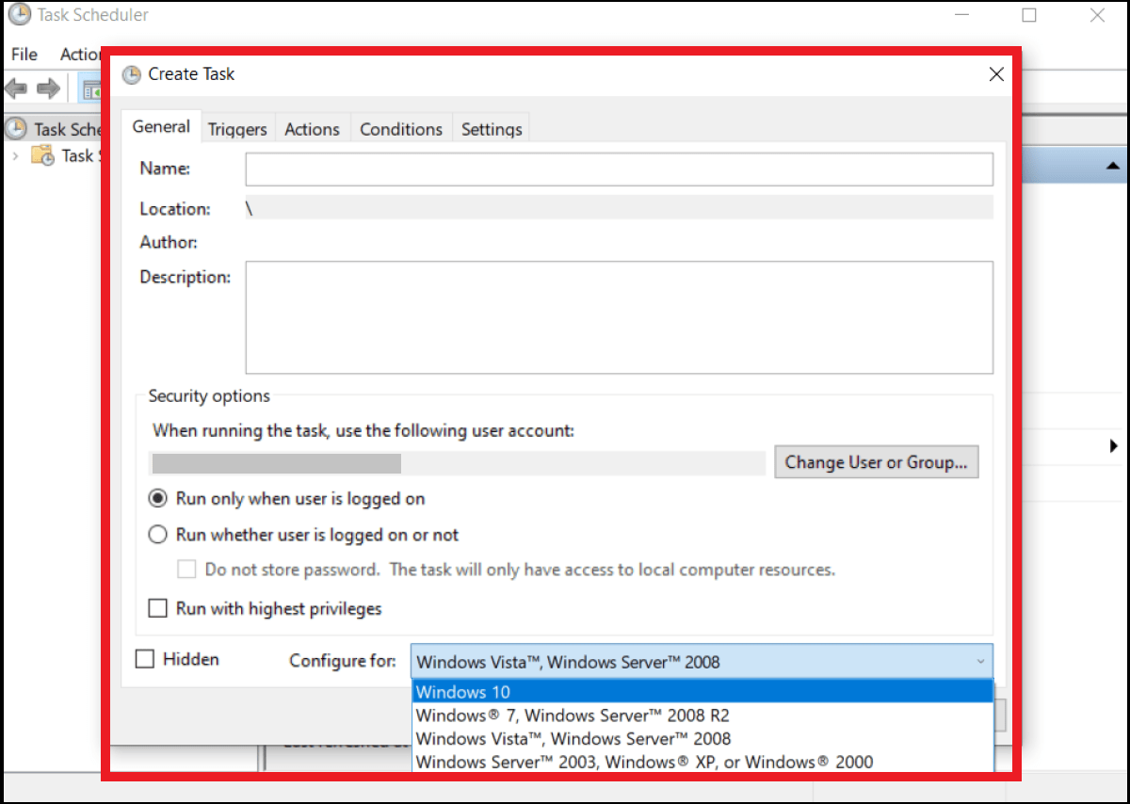Image resolution: width=1130 pixels, height=804 pixels.
Task: Click inside the Name input field
Action: [x=619, y=169]
